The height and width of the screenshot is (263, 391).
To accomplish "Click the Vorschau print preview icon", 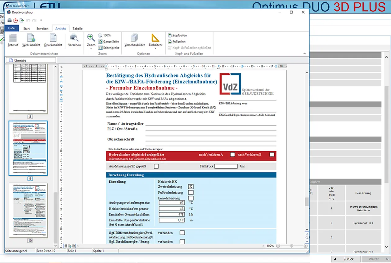I will pyautogui.click(x=74, y=40).
